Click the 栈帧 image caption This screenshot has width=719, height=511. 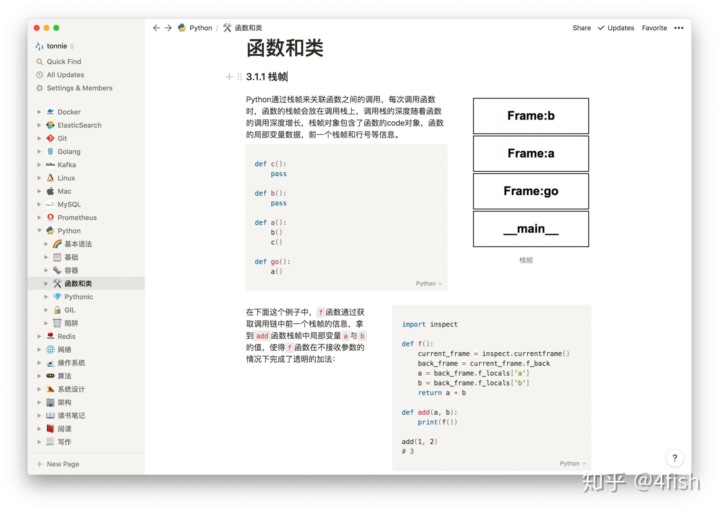click(x=526, y=260)
